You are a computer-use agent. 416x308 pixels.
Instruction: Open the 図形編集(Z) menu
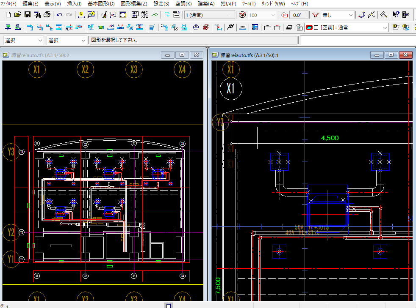click(x=134, y=4)
